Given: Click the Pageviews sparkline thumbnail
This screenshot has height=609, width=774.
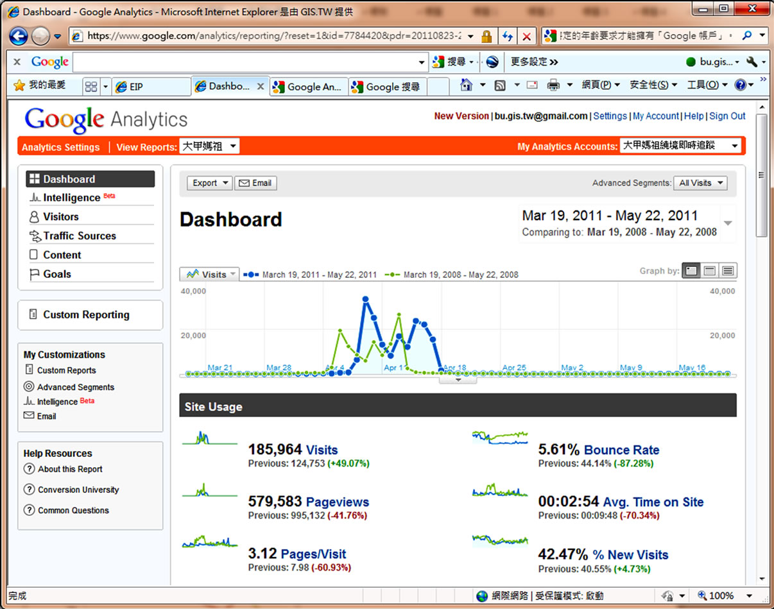Looking at the screenshot, I should coord(210,490).
